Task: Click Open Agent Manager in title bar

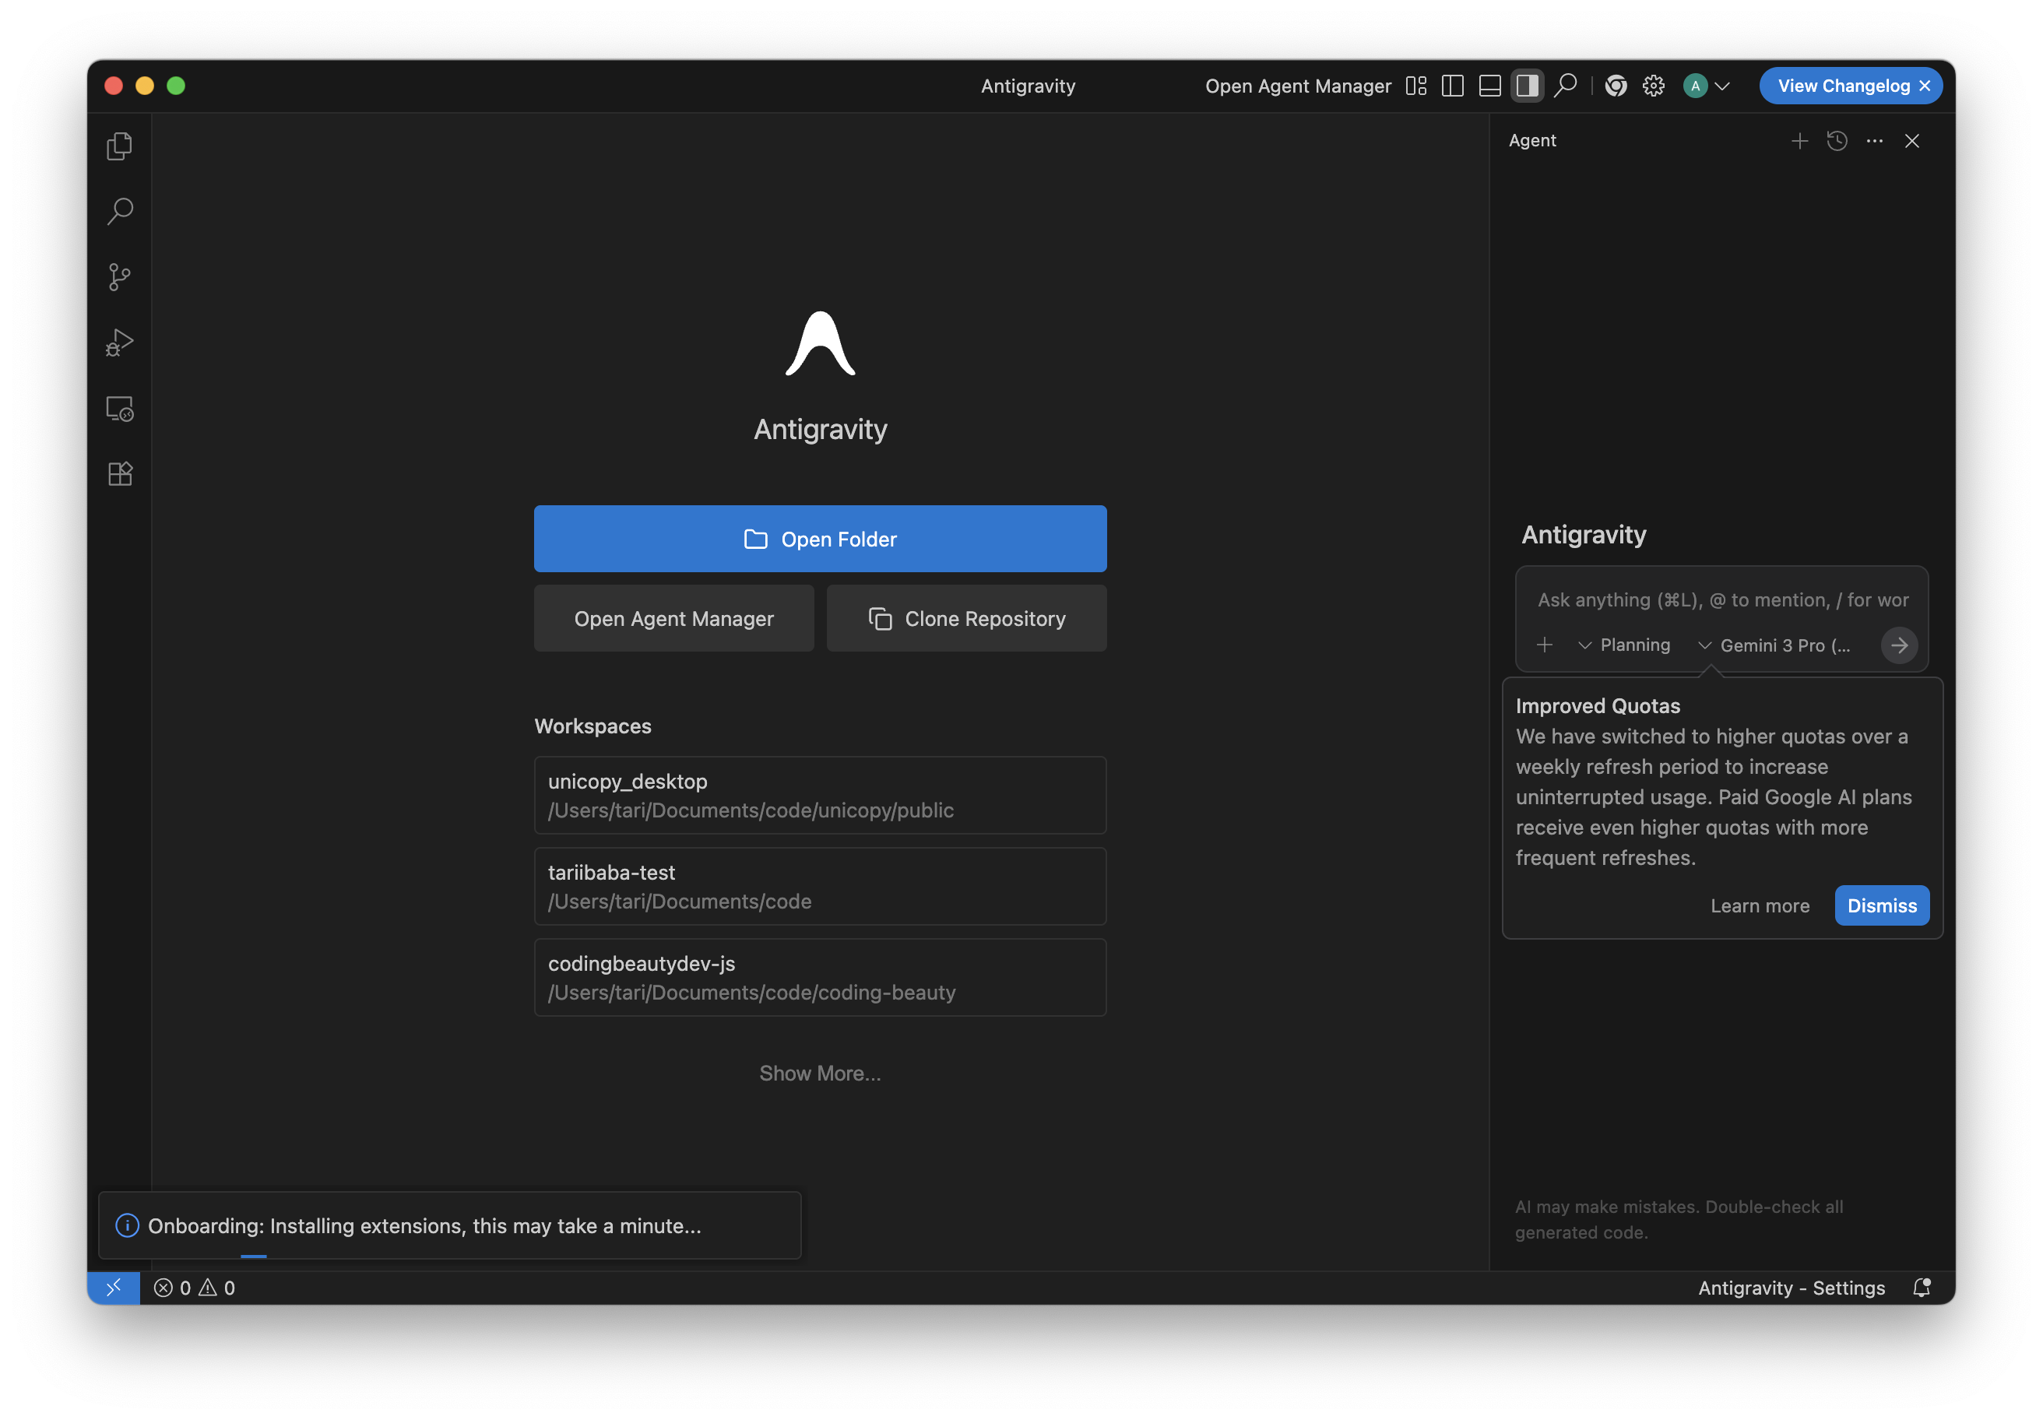Action: [1297, 86]
